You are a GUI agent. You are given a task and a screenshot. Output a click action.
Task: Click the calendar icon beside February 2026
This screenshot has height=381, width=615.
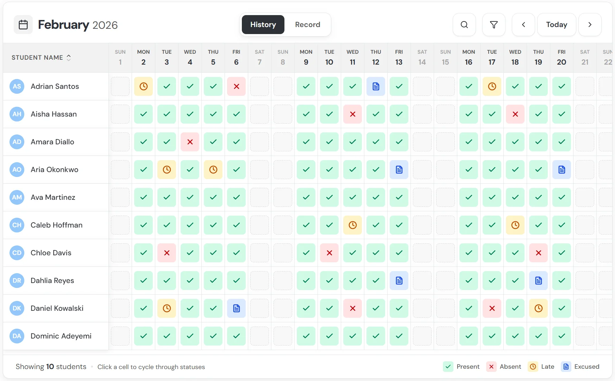(x=23, y=25)
